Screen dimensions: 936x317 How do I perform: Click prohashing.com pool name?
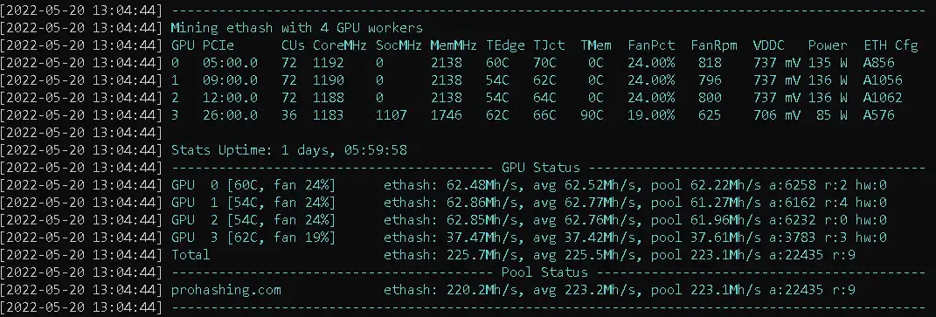(225, 290)
